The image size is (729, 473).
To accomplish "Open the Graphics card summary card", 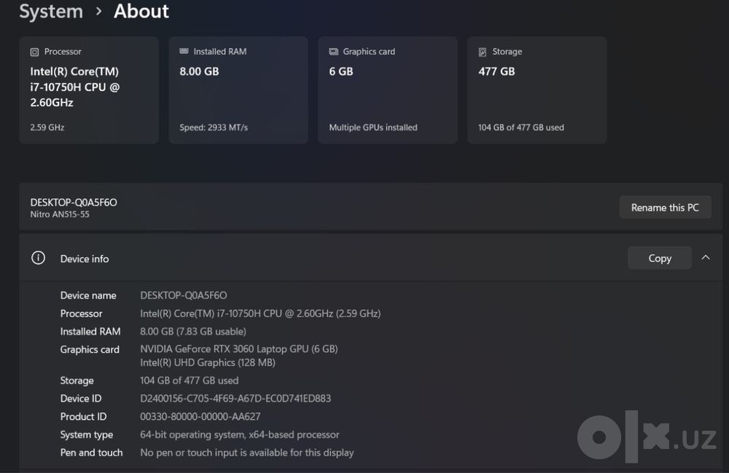I will pyautogui.click(x=388, y=90).
